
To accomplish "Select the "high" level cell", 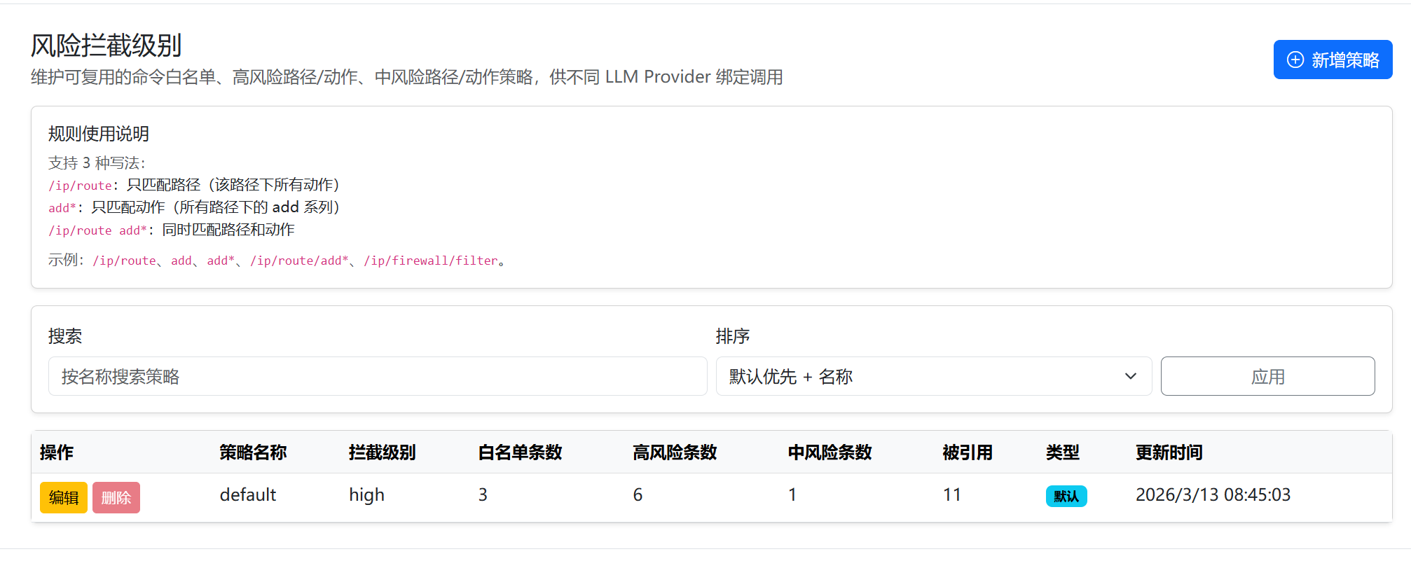I will click(366, 495).
